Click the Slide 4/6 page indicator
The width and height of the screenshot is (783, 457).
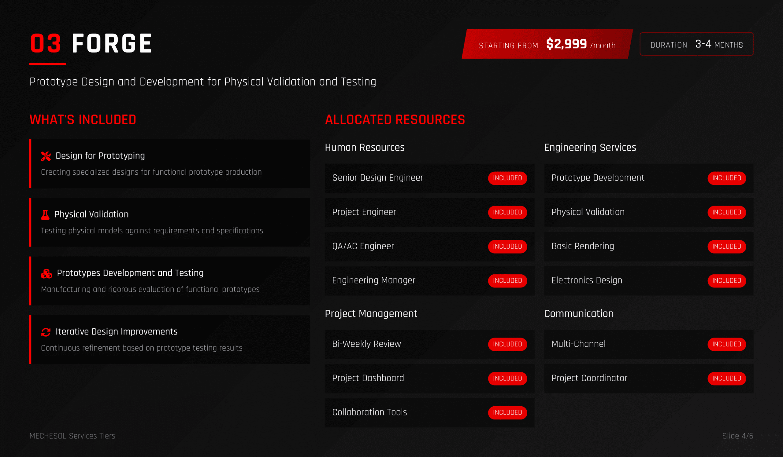click(737, 436)
